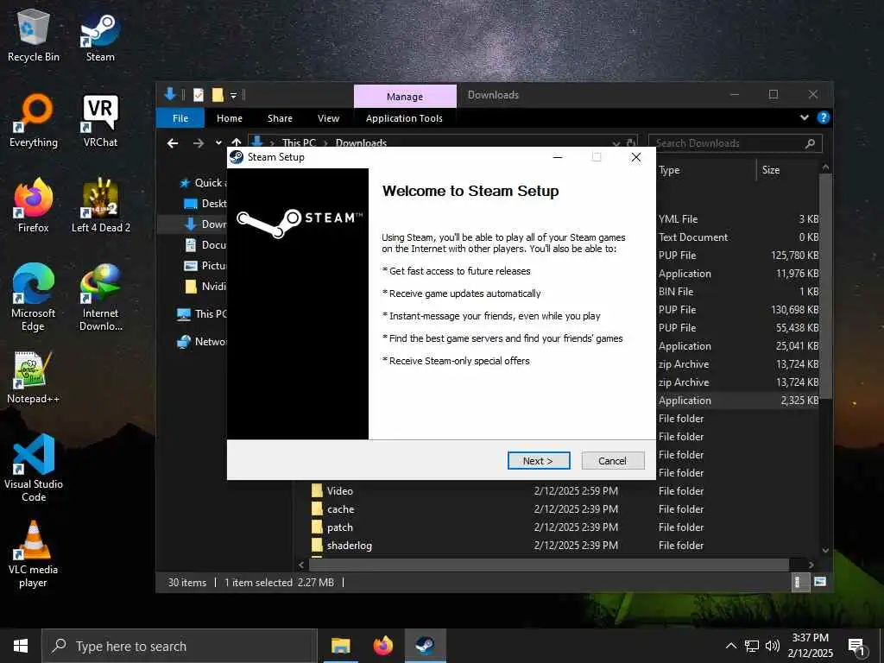Image resolution: width=884 pixels, height=663 pixels.
Task: Click the Explorer help question mark icon
Action: tap(823, 117)
